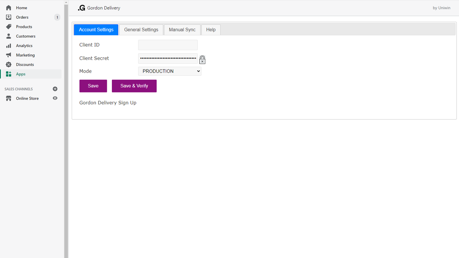Switch to the General Settings tab
The image size is (459, 258).
pyautogui.click(x=141, y=30)
